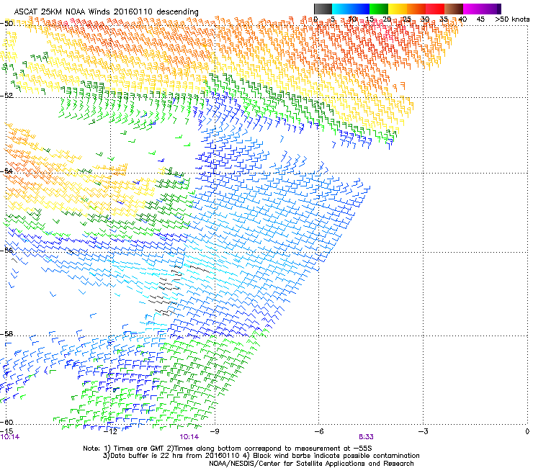
Task: Click the -60 latitude axis label
Action: tap(6, 423)
